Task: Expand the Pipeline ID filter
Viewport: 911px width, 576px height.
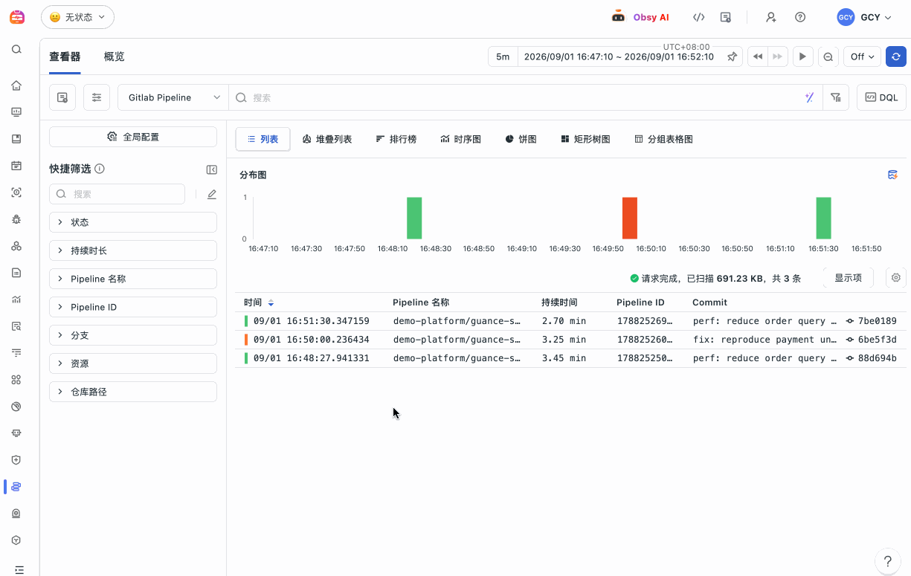Action: coord(133,307)
